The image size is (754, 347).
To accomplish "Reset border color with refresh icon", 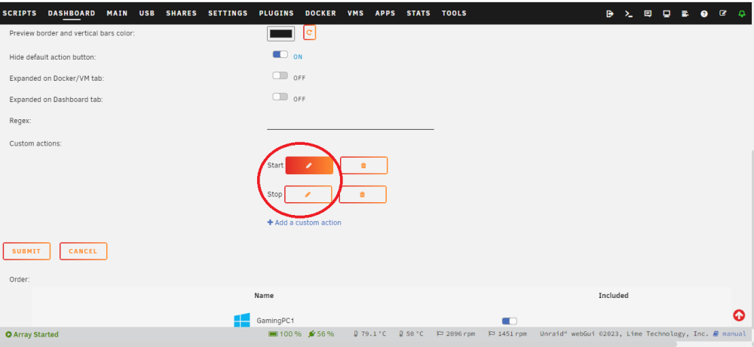I will coord(309,32).
